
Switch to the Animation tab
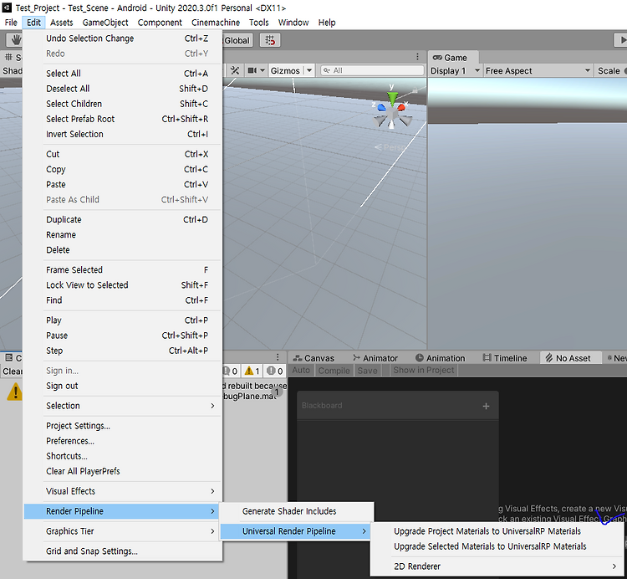pyautogui.click(x=441, y=358)
